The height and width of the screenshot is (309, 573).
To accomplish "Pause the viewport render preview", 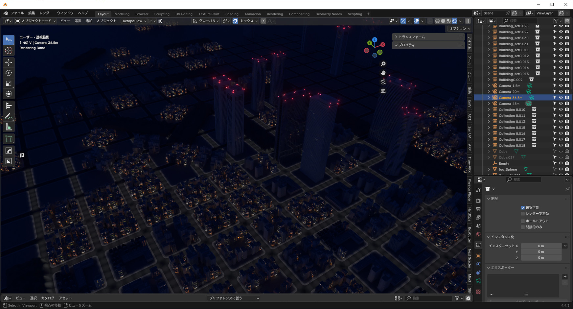I will [x=468, y=21].
